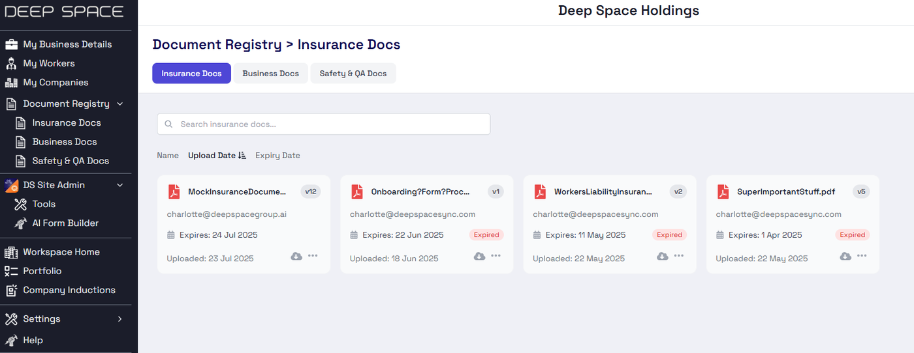Image resolution: width=914 pixels, height=353 pixels.
Task: Click the PDF icon on WorkersLiabilityInsurance card
Action: pos(540,192)
